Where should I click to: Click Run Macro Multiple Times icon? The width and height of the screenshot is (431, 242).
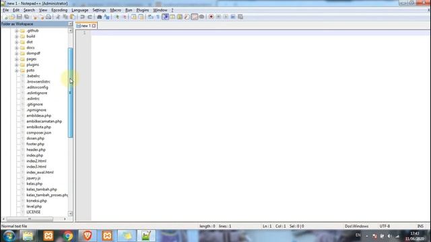click(x=233, y=17)
